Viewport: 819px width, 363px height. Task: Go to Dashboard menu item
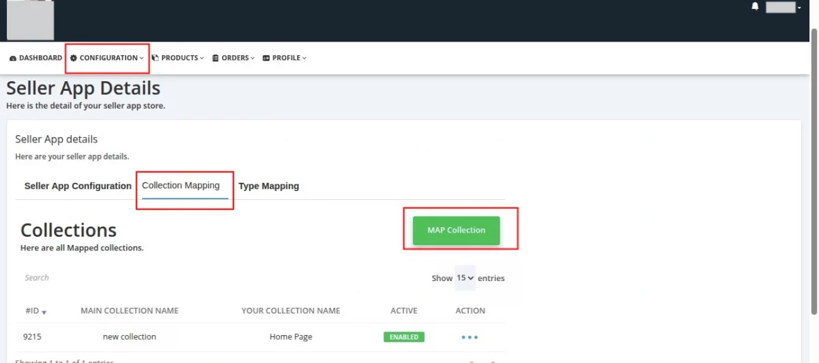click(x=35, y=58)
